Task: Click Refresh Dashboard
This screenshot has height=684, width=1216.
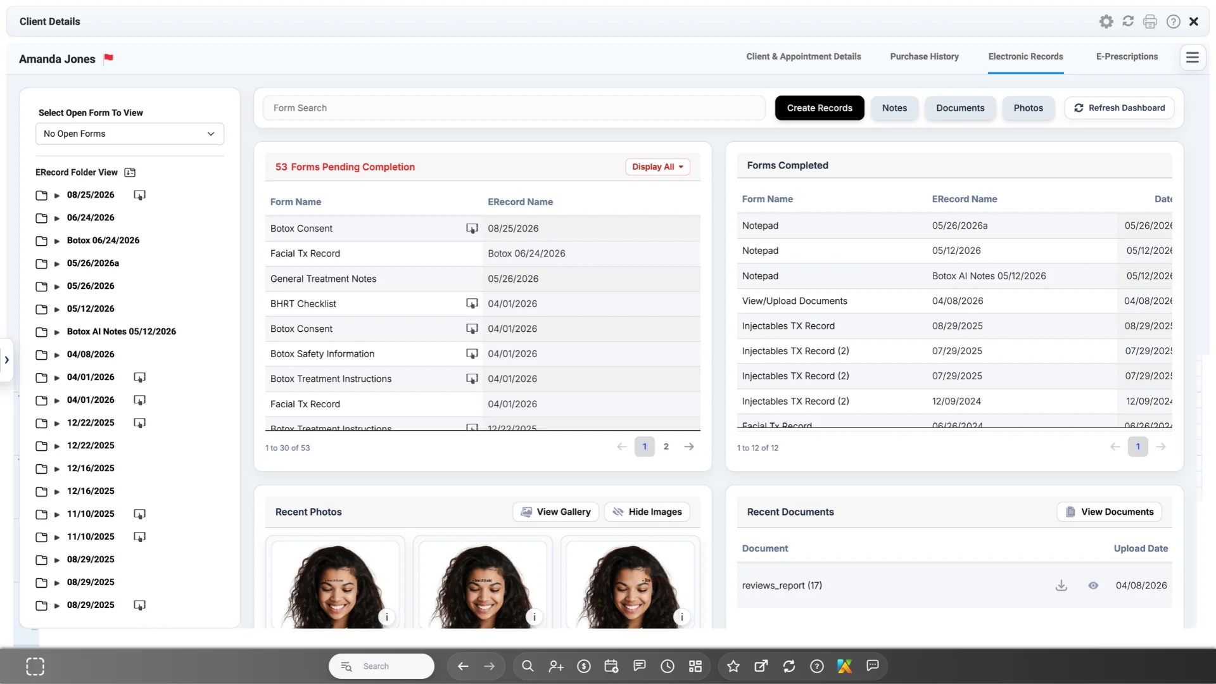Action: [1119, 108]
